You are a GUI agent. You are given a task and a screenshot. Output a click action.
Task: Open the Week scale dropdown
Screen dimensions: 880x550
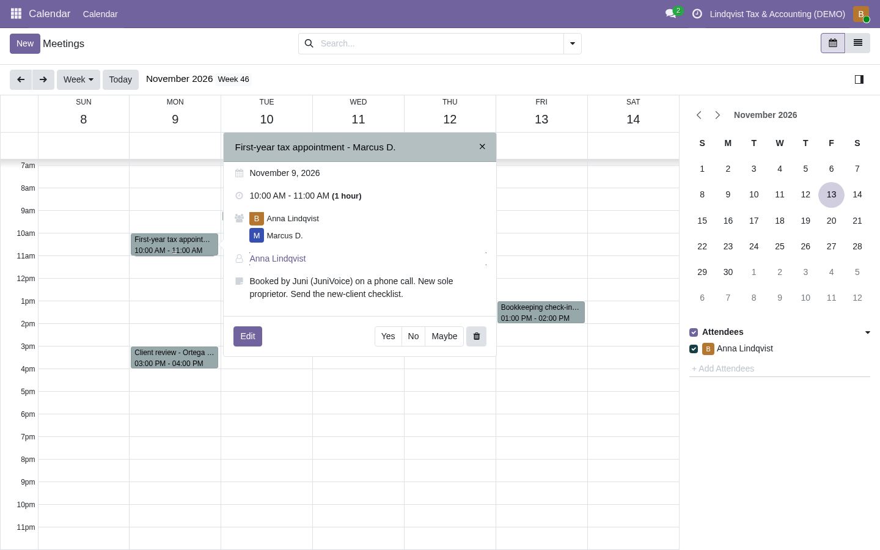click(x=78, y=79)
